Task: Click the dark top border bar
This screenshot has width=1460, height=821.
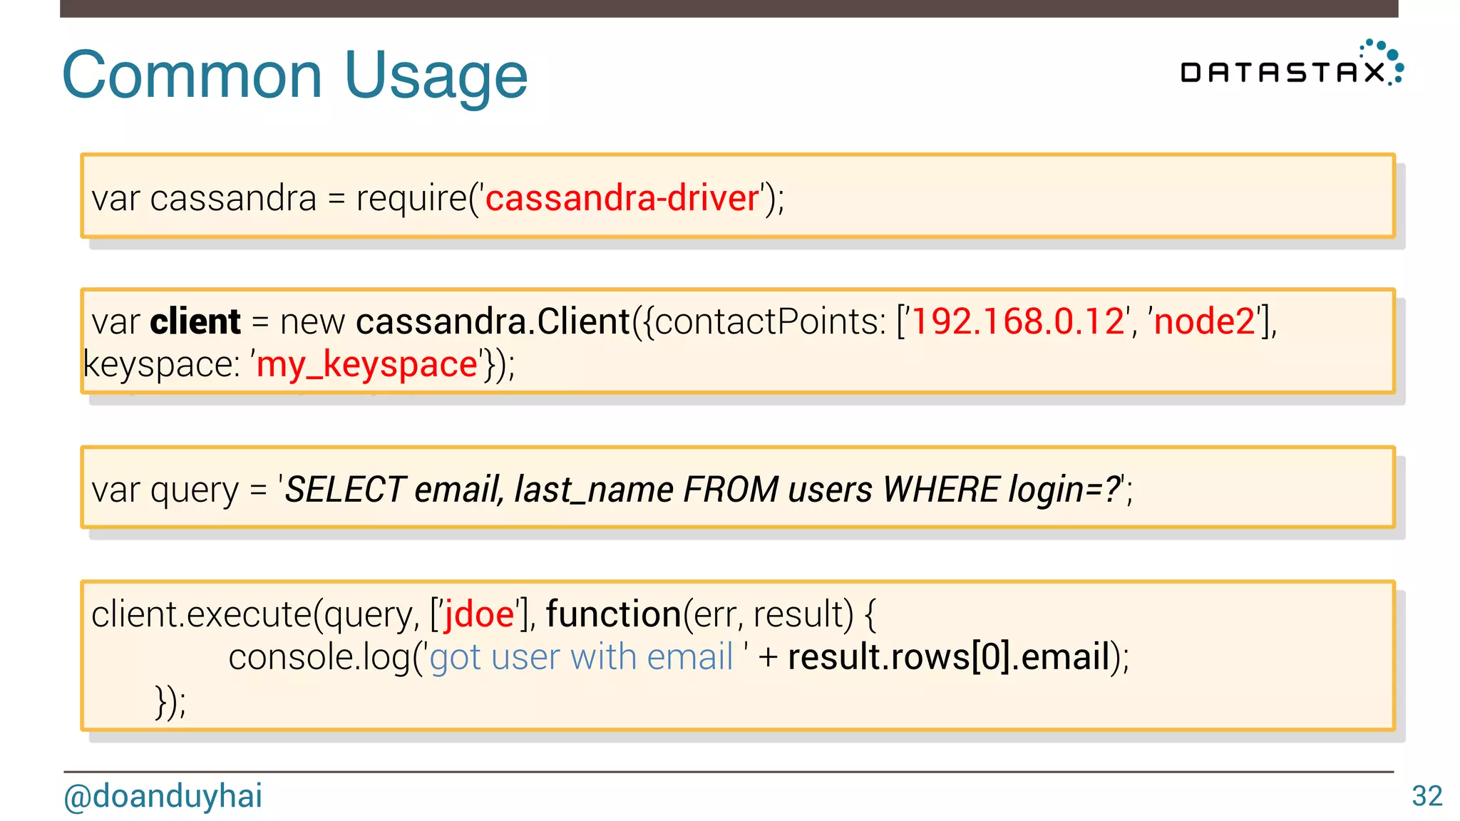Action: pyautogui.click(x=729, y=8)
